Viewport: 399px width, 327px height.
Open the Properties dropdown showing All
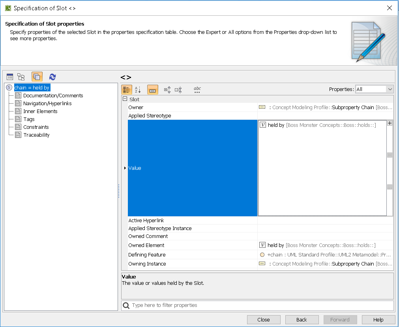pos(374,89)
